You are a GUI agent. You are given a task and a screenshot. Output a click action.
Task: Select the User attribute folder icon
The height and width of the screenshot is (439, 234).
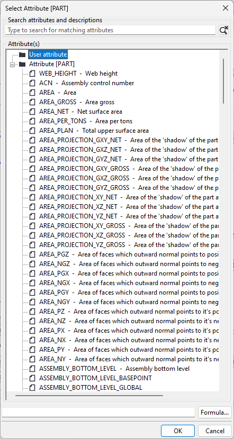pos(22,54)
